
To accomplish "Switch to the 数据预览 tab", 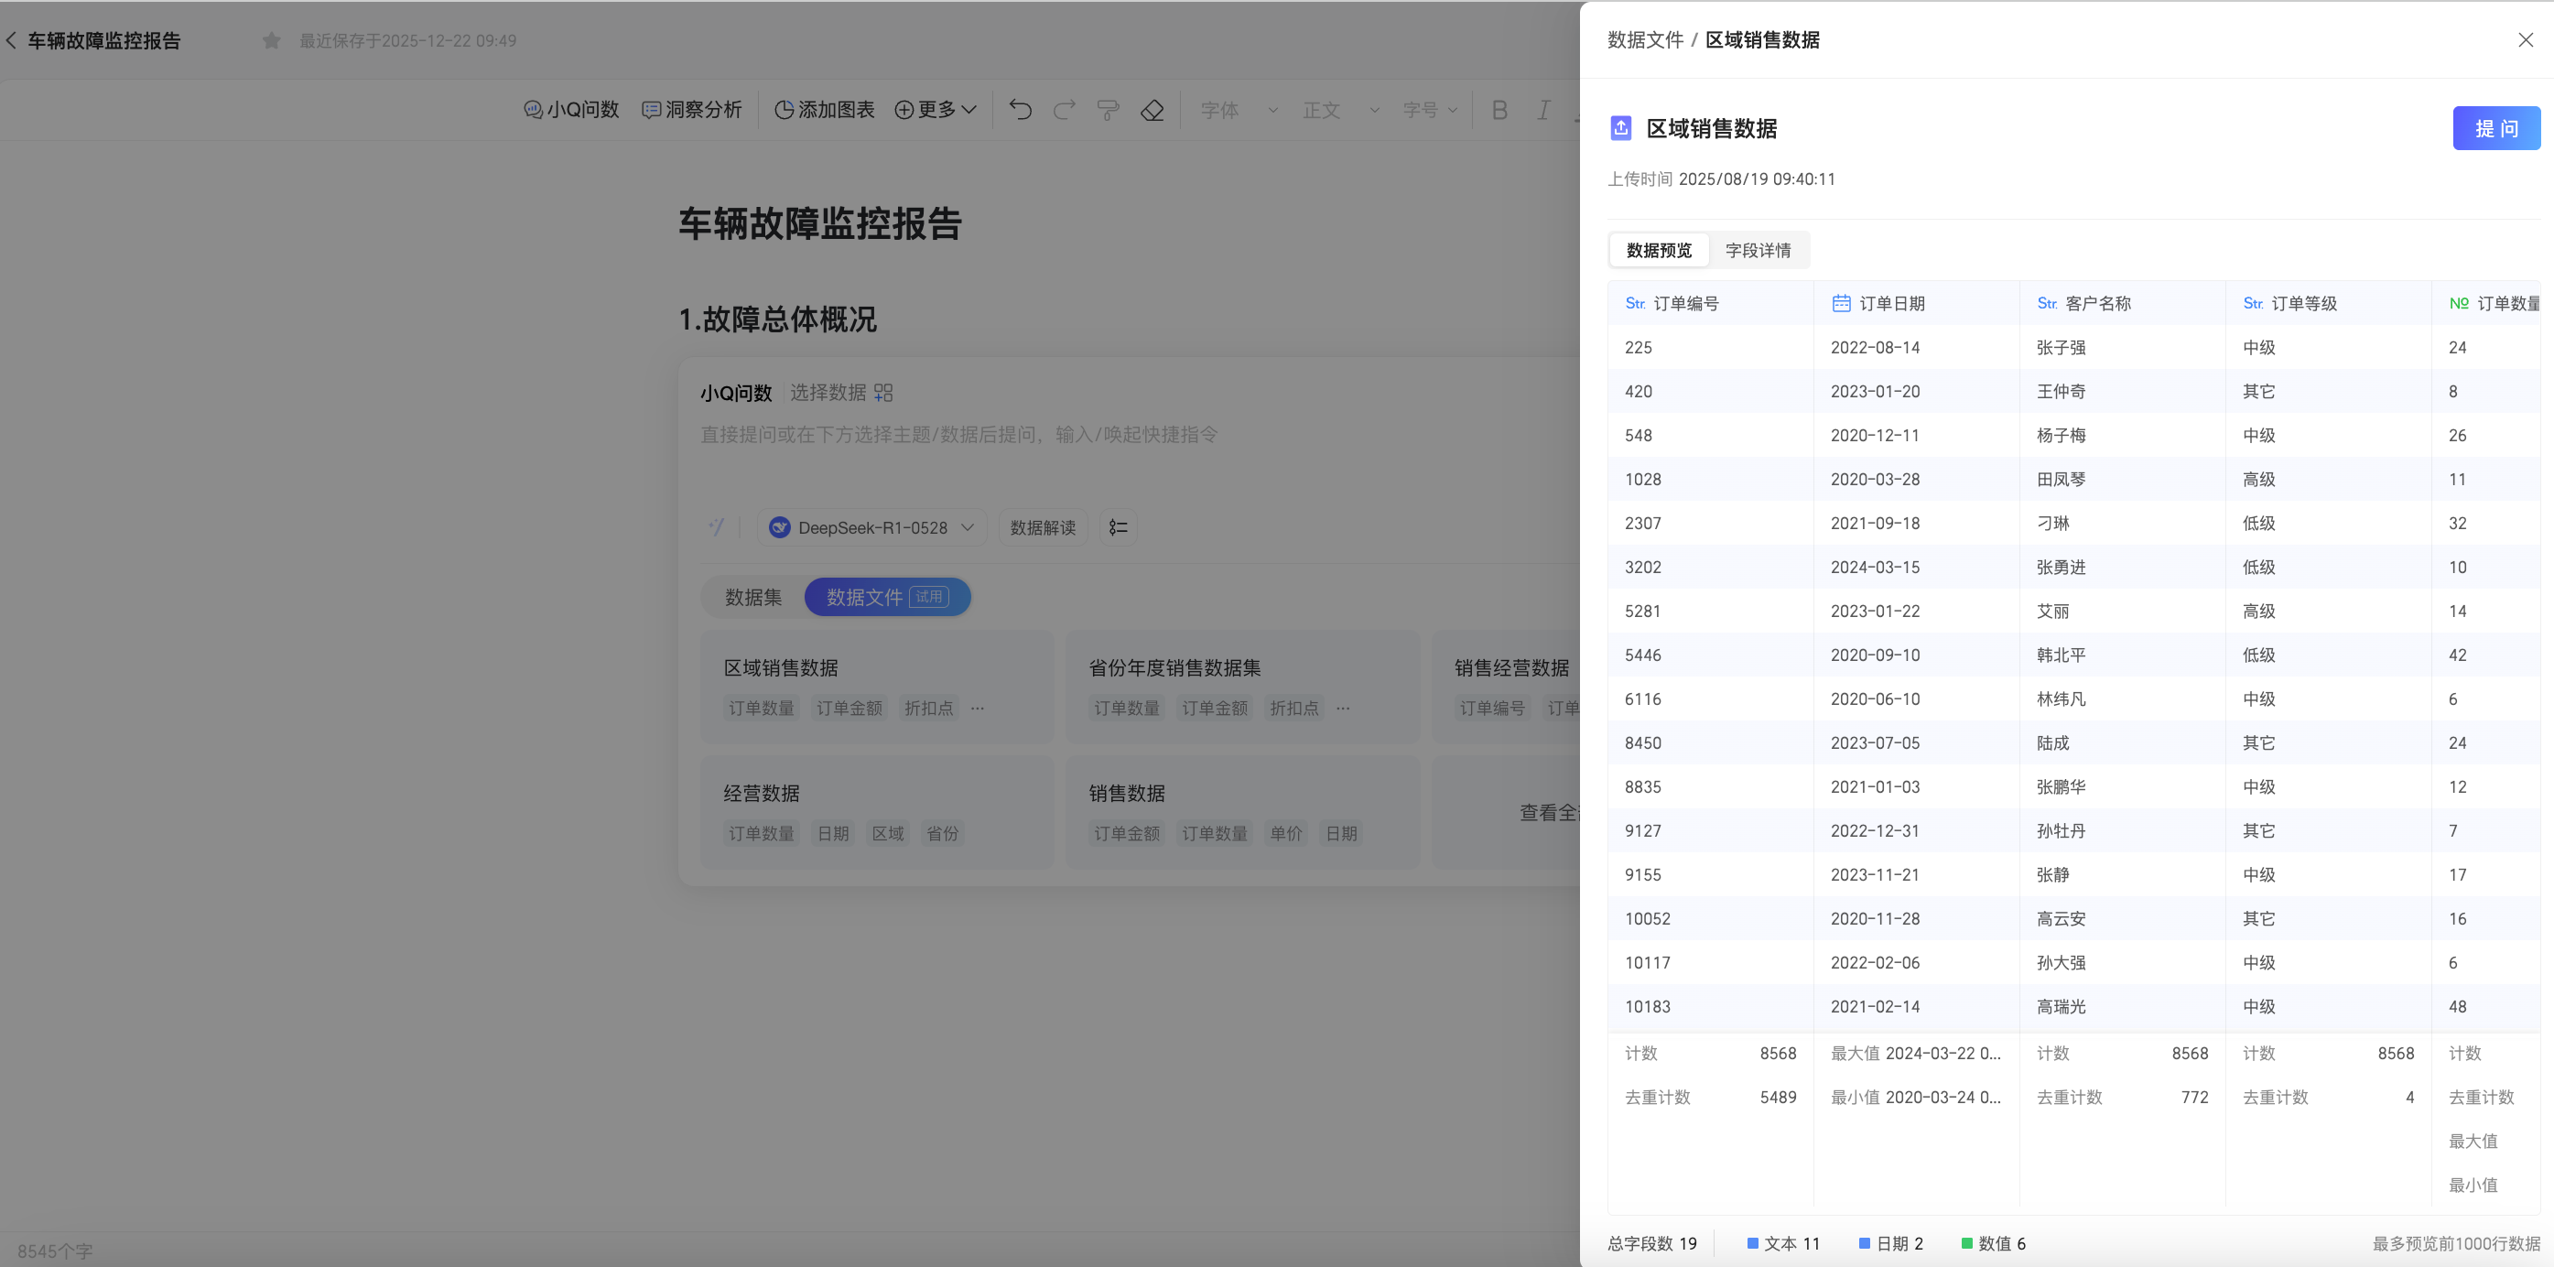I will pyautogui.click(x=1659, y=250).
